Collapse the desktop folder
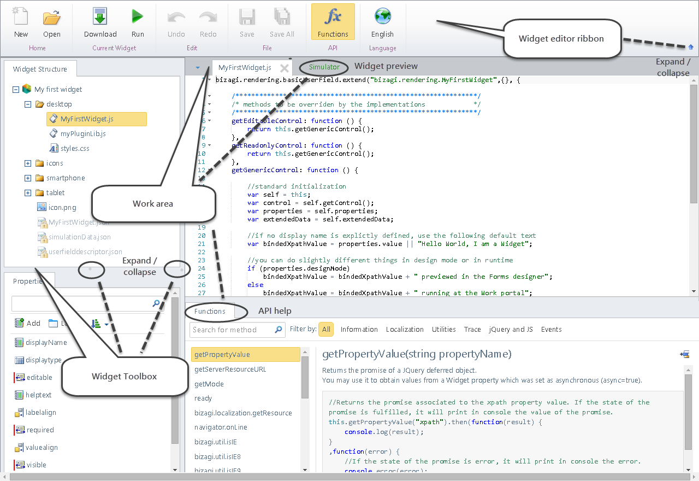The height and width of the screenshot is (481, 699). pyautogui.click(x=28, y=104)
